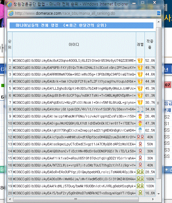Click the green double ribbon icon for rank 18

click(140, 179)
